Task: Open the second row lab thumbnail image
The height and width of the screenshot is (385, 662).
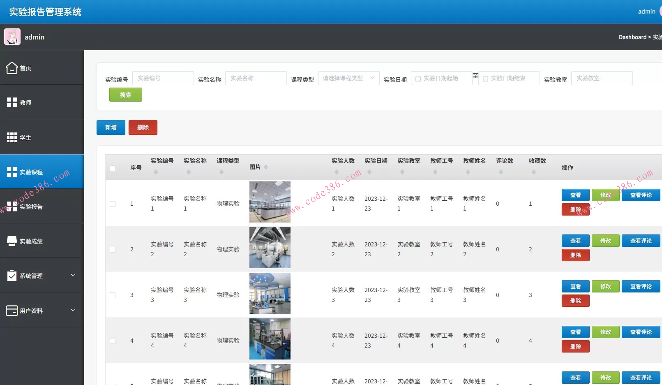Action: click(x=270, y=248)
